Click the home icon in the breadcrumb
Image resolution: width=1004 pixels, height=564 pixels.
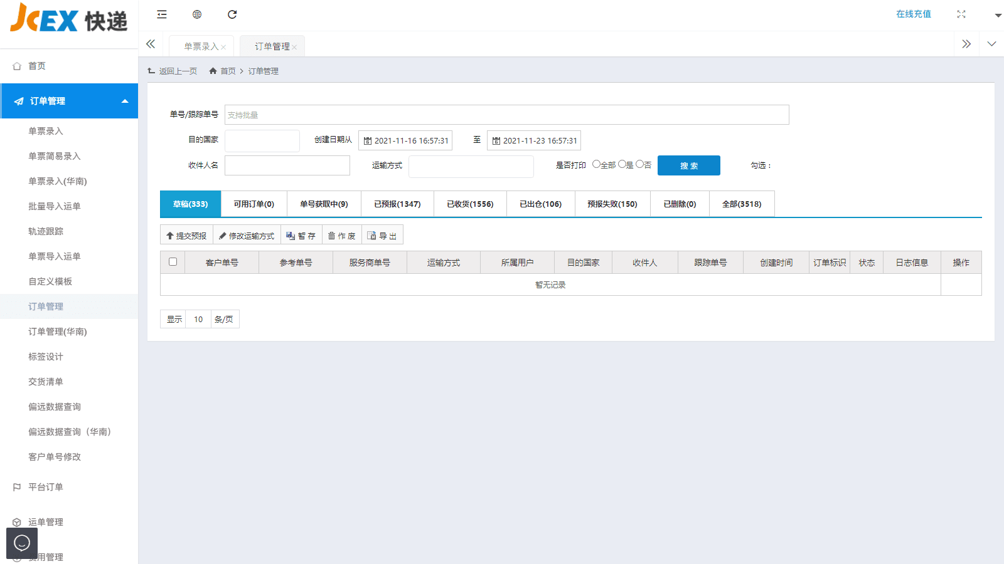pos(212,71)
